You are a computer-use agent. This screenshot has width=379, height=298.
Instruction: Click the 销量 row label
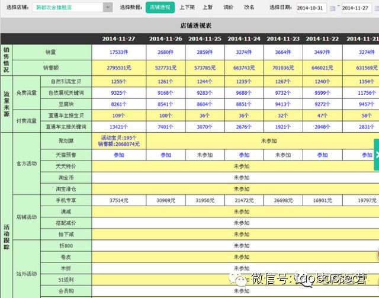pyautogui.click(x=51, y=52)
